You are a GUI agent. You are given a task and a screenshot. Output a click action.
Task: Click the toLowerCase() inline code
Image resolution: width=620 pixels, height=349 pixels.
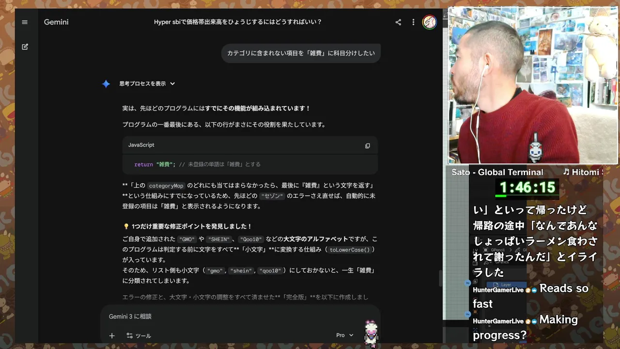coord(350,250)
